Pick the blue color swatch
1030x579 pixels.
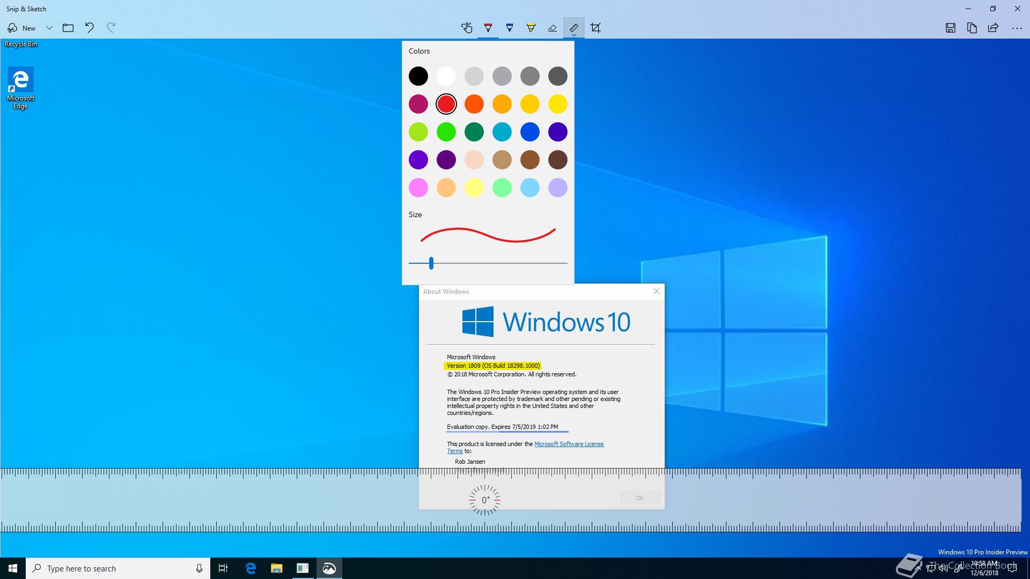[530, 132]
